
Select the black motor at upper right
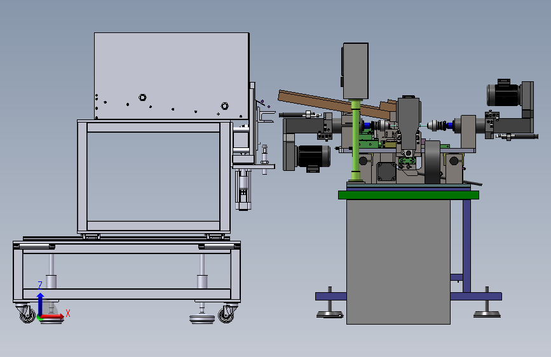503,94
